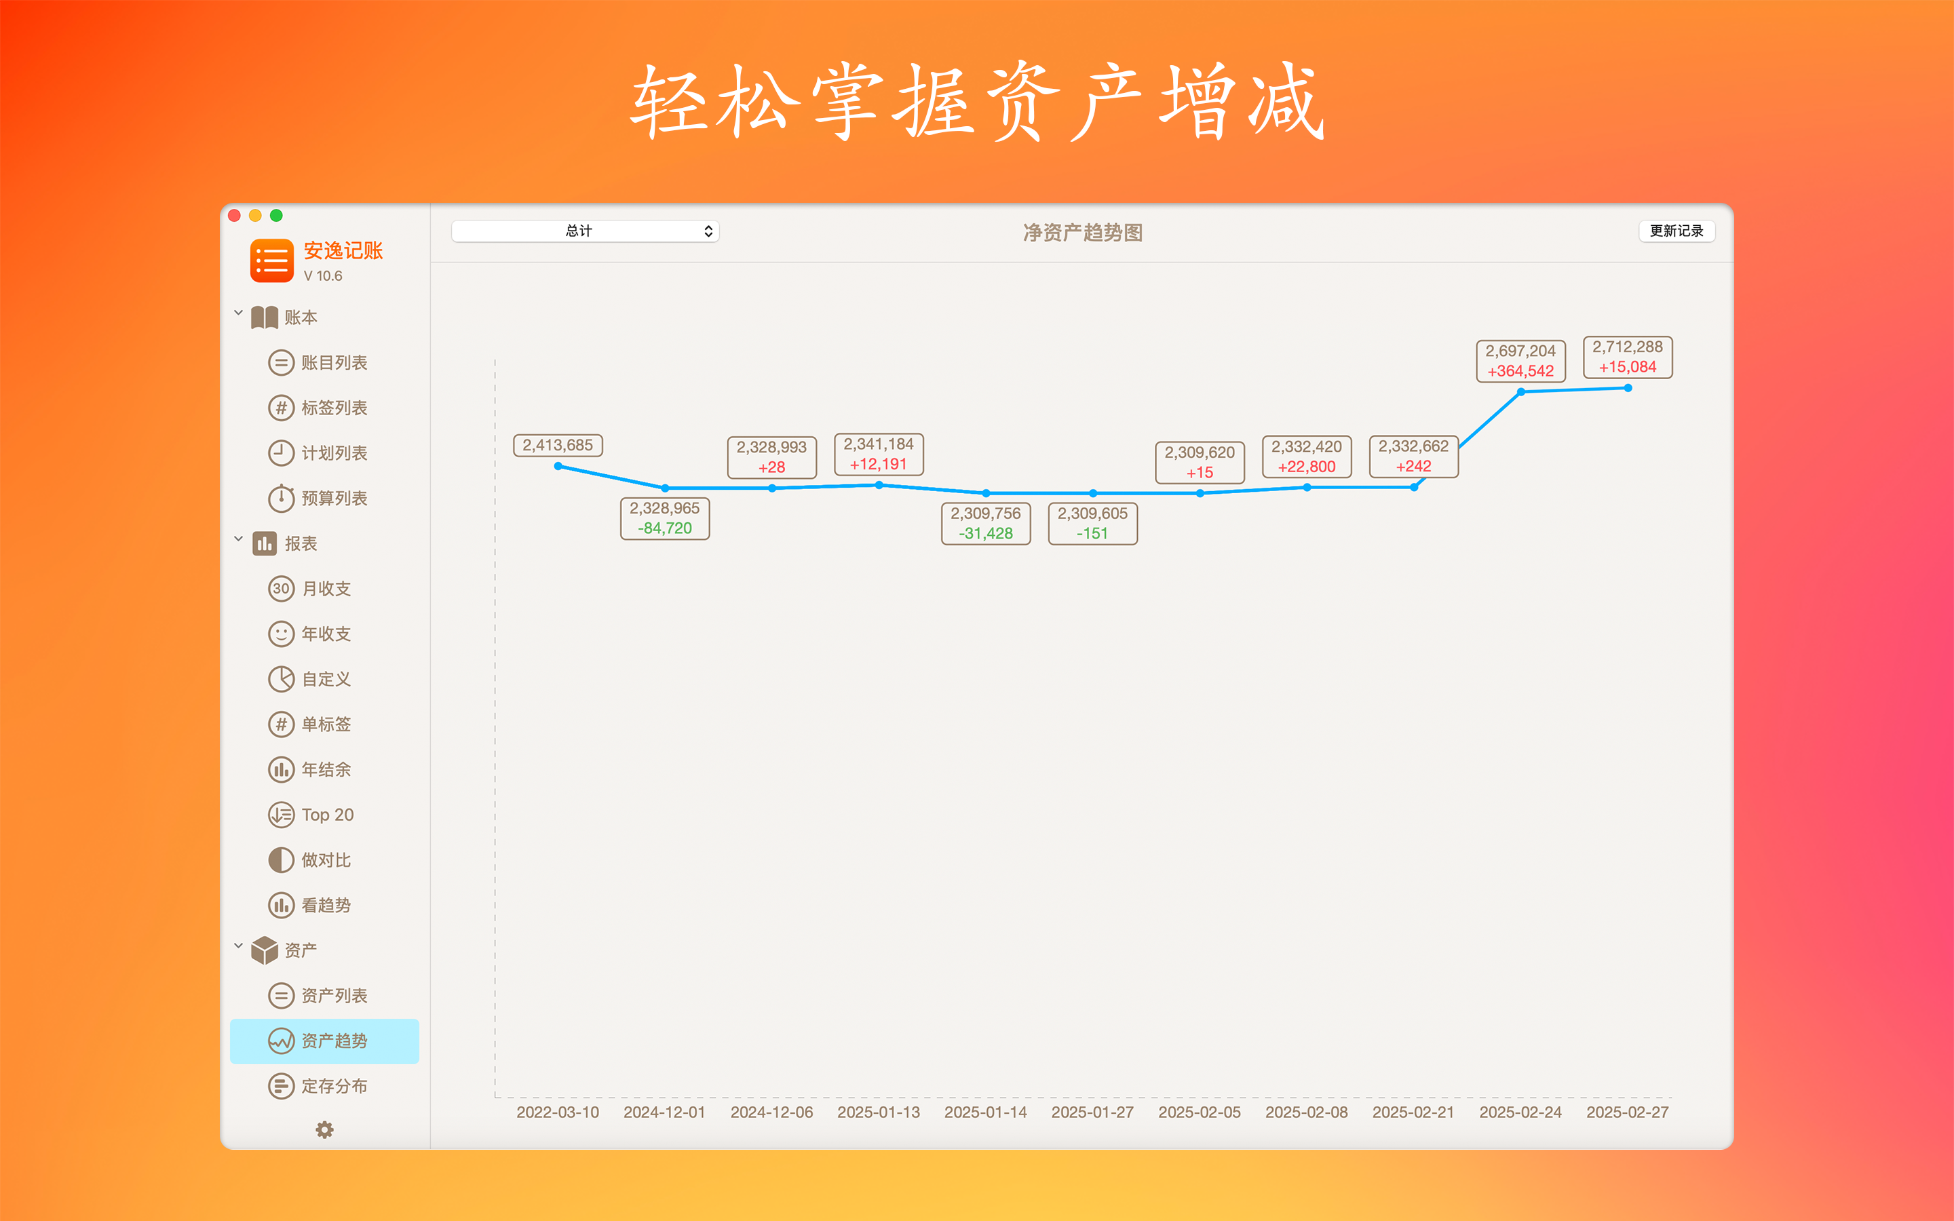Open the 总计 account dropdown

pos(585,231)
